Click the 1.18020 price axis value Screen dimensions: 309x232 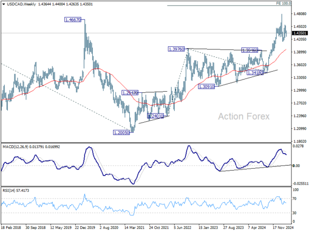pos(300,141)
